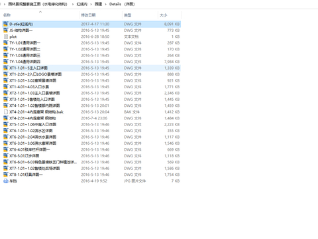Click the blank icon of the .bak file

point(6,112)
